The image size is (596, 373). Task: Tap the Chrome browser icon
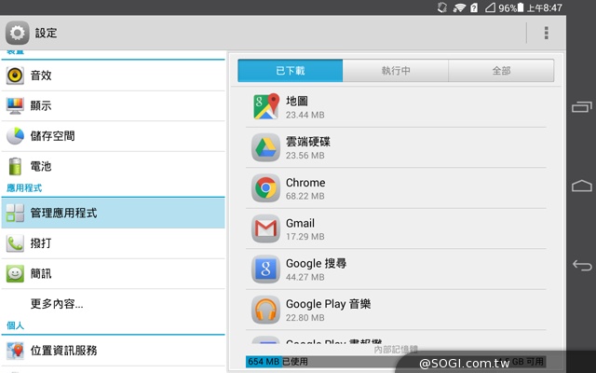point(266,188)
